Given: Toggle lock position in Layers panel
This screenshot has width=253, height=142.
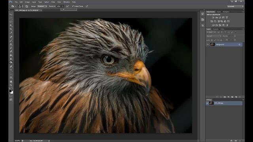Looking at the screenshot, I should coord(218,40).
